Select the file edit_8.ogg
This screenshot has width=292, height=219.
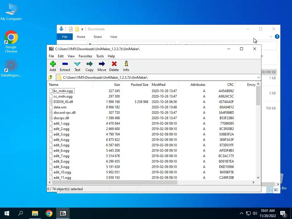pos(62,161)
